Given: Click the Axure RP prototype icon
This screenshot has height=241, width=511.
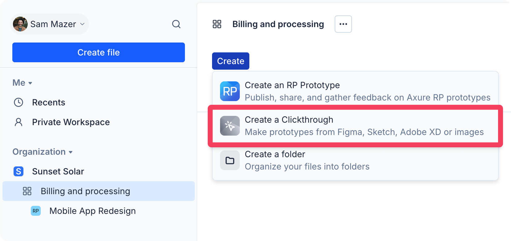Looking at the screenshot, I should click(230, 91).
